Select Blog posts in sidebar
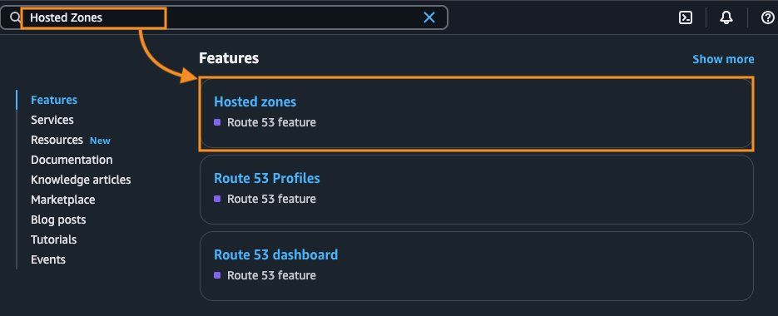Image resolution: width=778 pixels, height=316 pixels. pos(58,220)
